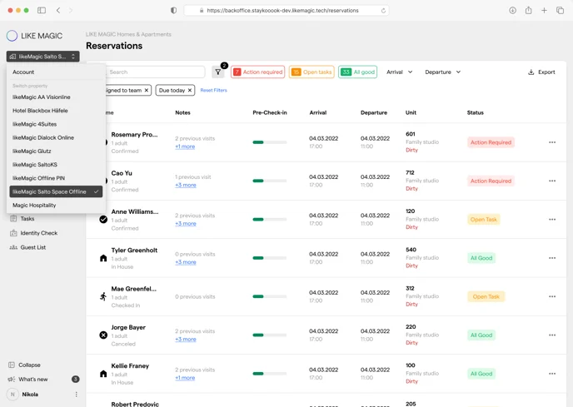The image size is (573, 407).
Task: Click Open Task status badge for Anne Williams
Action: (x=483, y=220)
